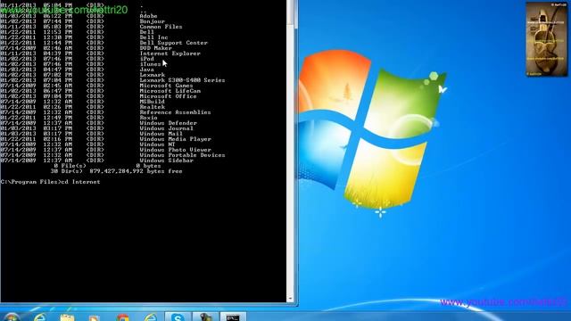This screenshot has width=571, height=321.
Task: Click the 'Realtek' directory entry
Action: pyautogui.click(x=153, y=107)
